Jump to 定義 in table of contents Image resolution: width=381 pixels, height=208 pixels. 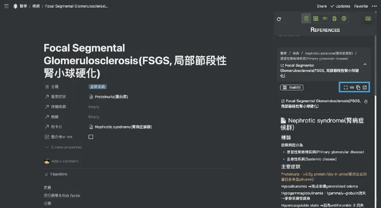click(x=47, y=187)
